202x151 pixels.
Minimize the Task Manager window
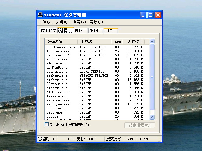click(143, 15)
